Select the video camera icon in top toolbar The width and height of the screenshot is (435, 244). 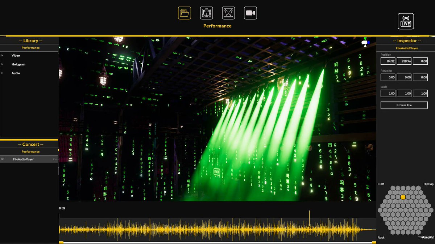(x=250, y=13)
